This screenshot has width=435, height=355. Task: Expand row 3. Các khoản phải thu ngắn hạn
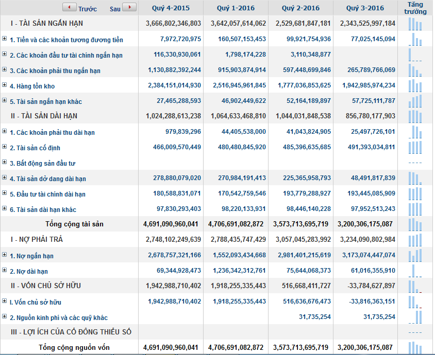[5, 69]
